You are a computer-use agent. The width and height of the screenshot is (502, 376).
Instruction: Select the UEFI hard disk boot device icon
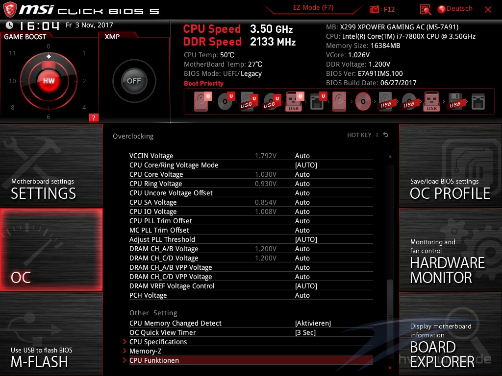click(202, 101)
